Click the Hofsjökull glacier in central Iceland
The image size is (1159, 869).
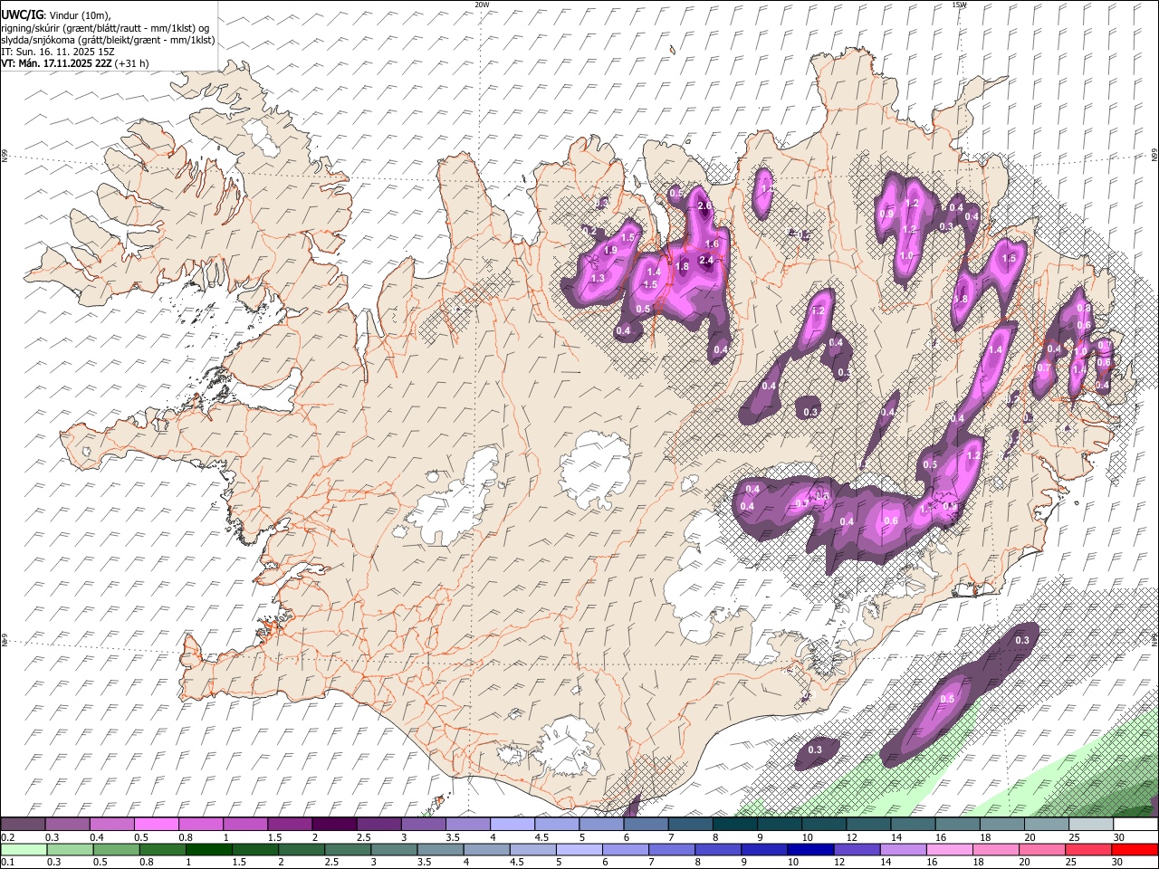click(595, 468)
